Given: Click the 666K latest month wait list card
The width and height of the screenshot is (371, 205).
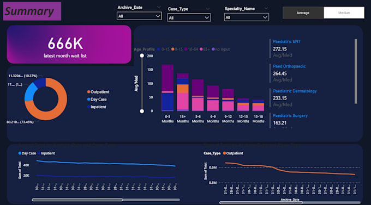Looking at the screenshot, I should tap(69, 45).
